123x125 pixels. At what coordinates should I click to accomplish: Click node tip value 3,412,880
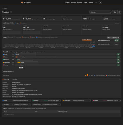pos(7,19)
